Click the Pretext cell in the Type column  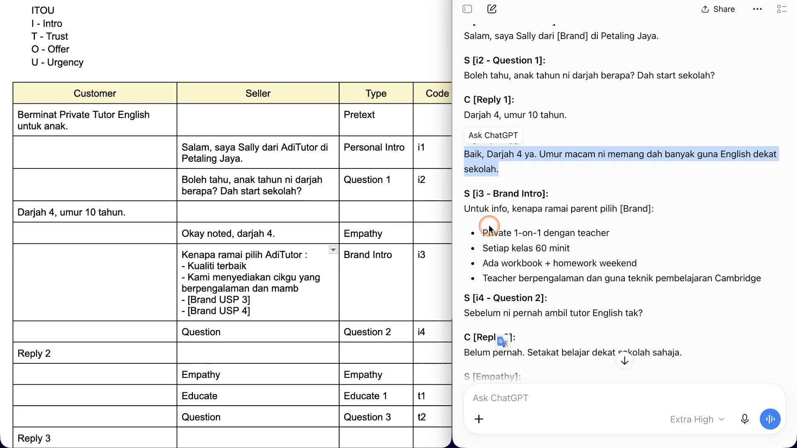pos(376,120)
